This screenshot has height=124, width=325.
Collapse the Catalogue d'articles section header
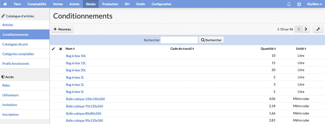click(x=18, y=16)
